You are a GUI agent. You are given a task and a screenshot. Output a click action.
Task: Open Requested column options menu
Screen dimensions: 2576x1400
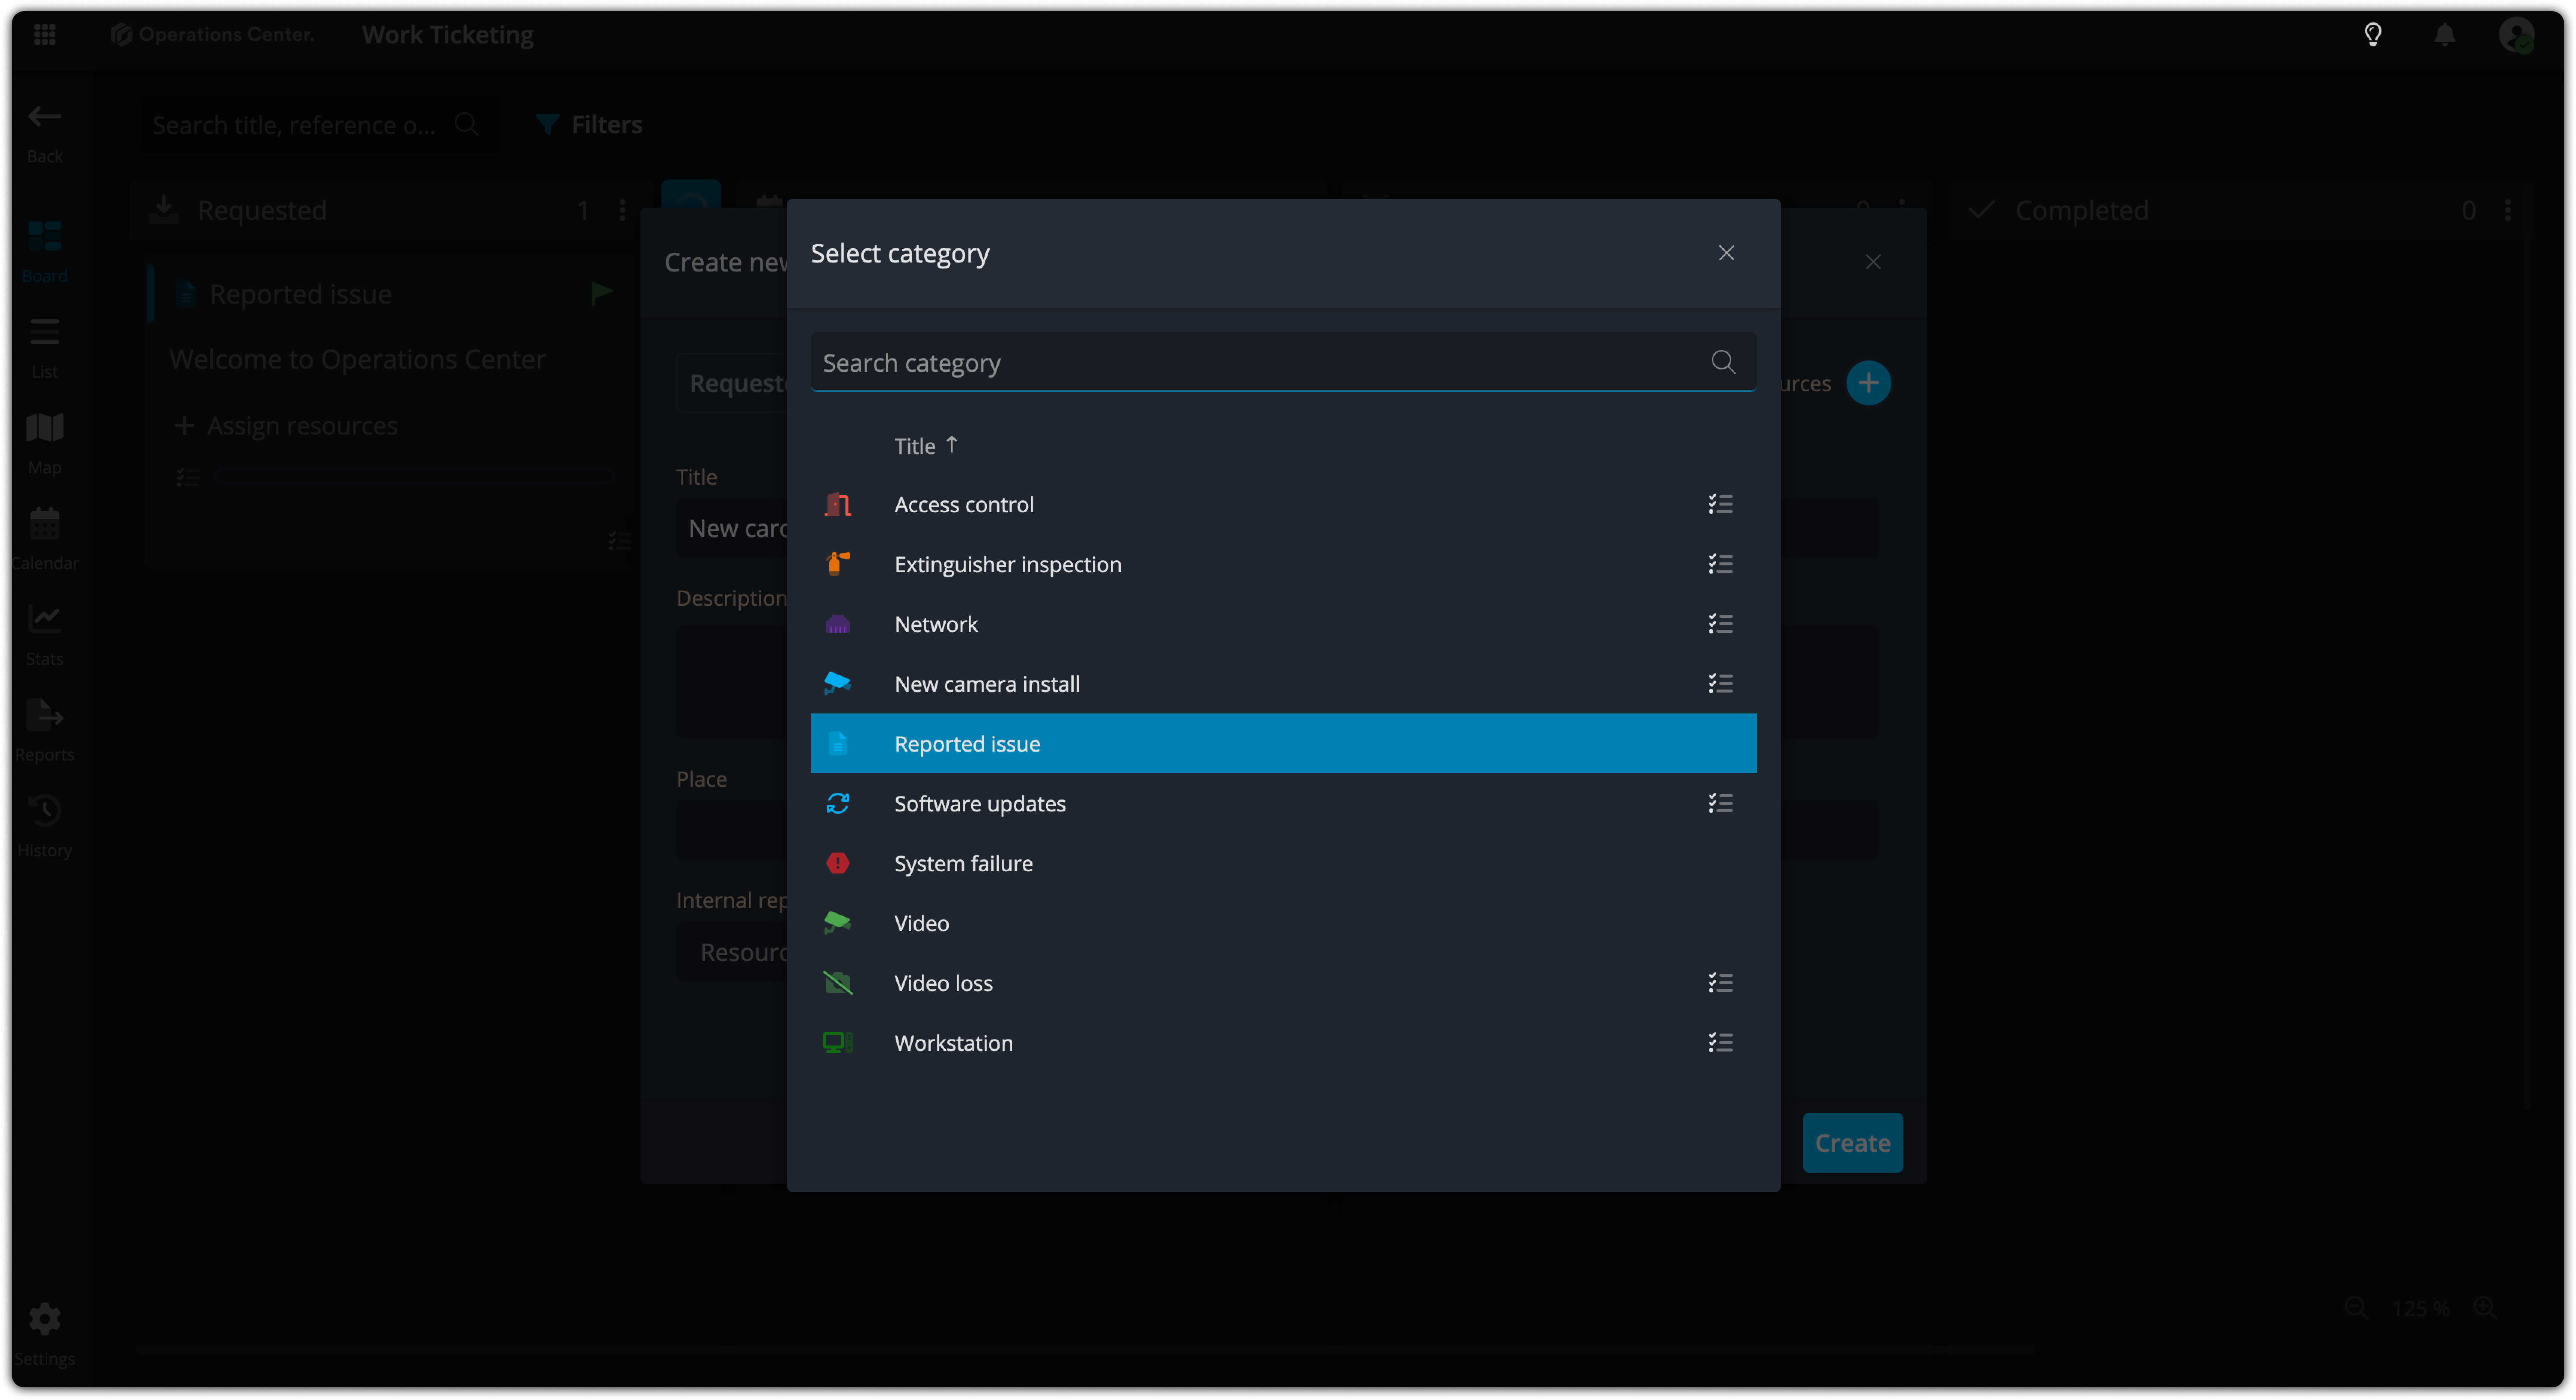coord(622,211)
